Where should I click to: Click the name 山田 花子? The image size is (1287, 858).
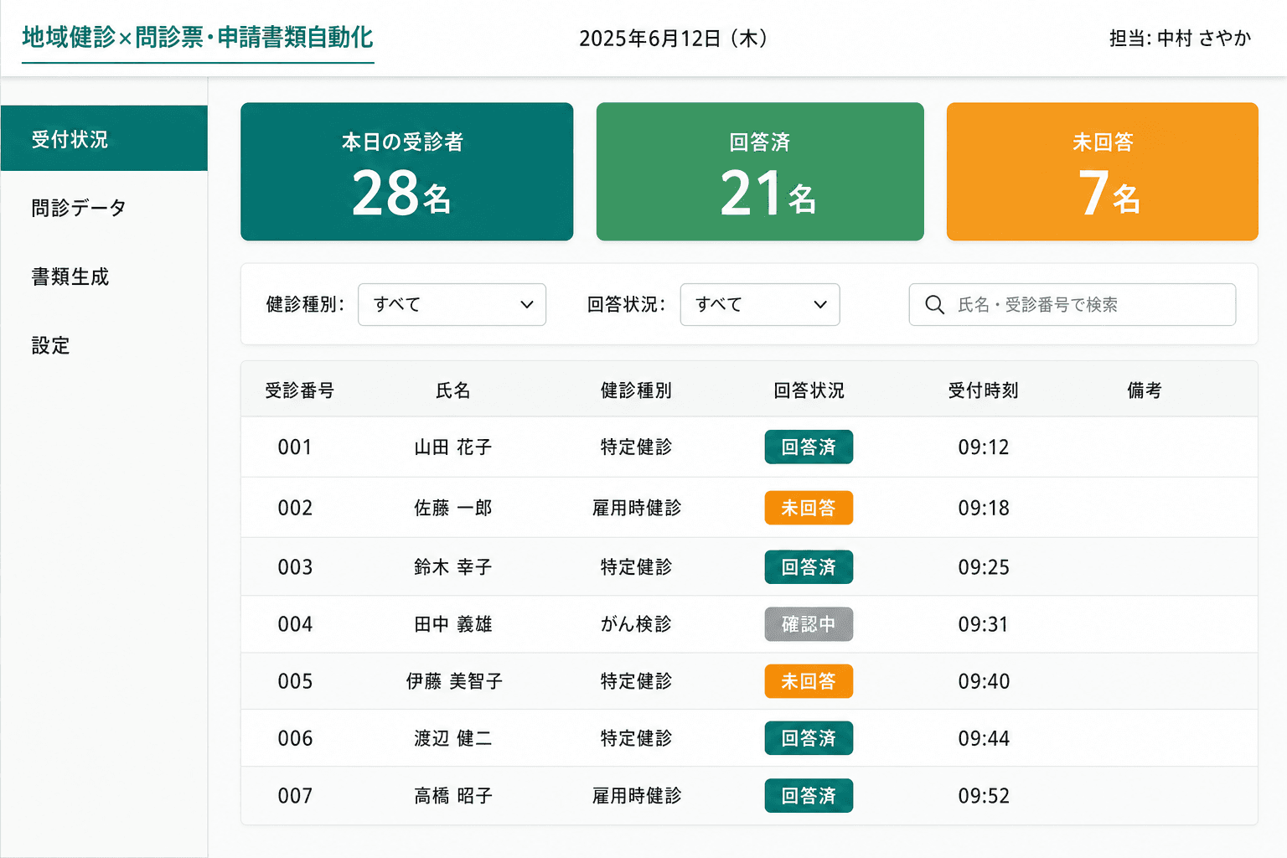[453, 447]
